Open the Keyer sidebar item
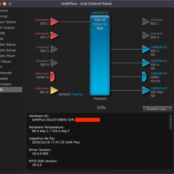Screen dimensions: 174x174 (6, 61)
